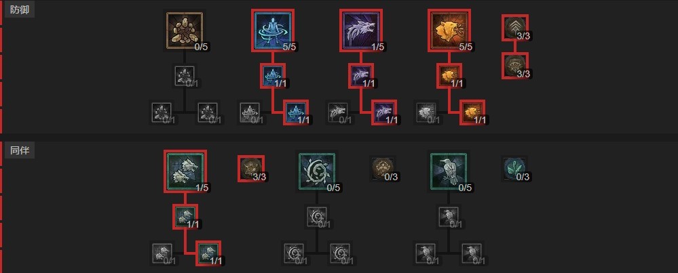This screenshot has width=678, height=273.
Task: Select the Ravens bird skill at 0/5
Action: click(x=449, y=171)
